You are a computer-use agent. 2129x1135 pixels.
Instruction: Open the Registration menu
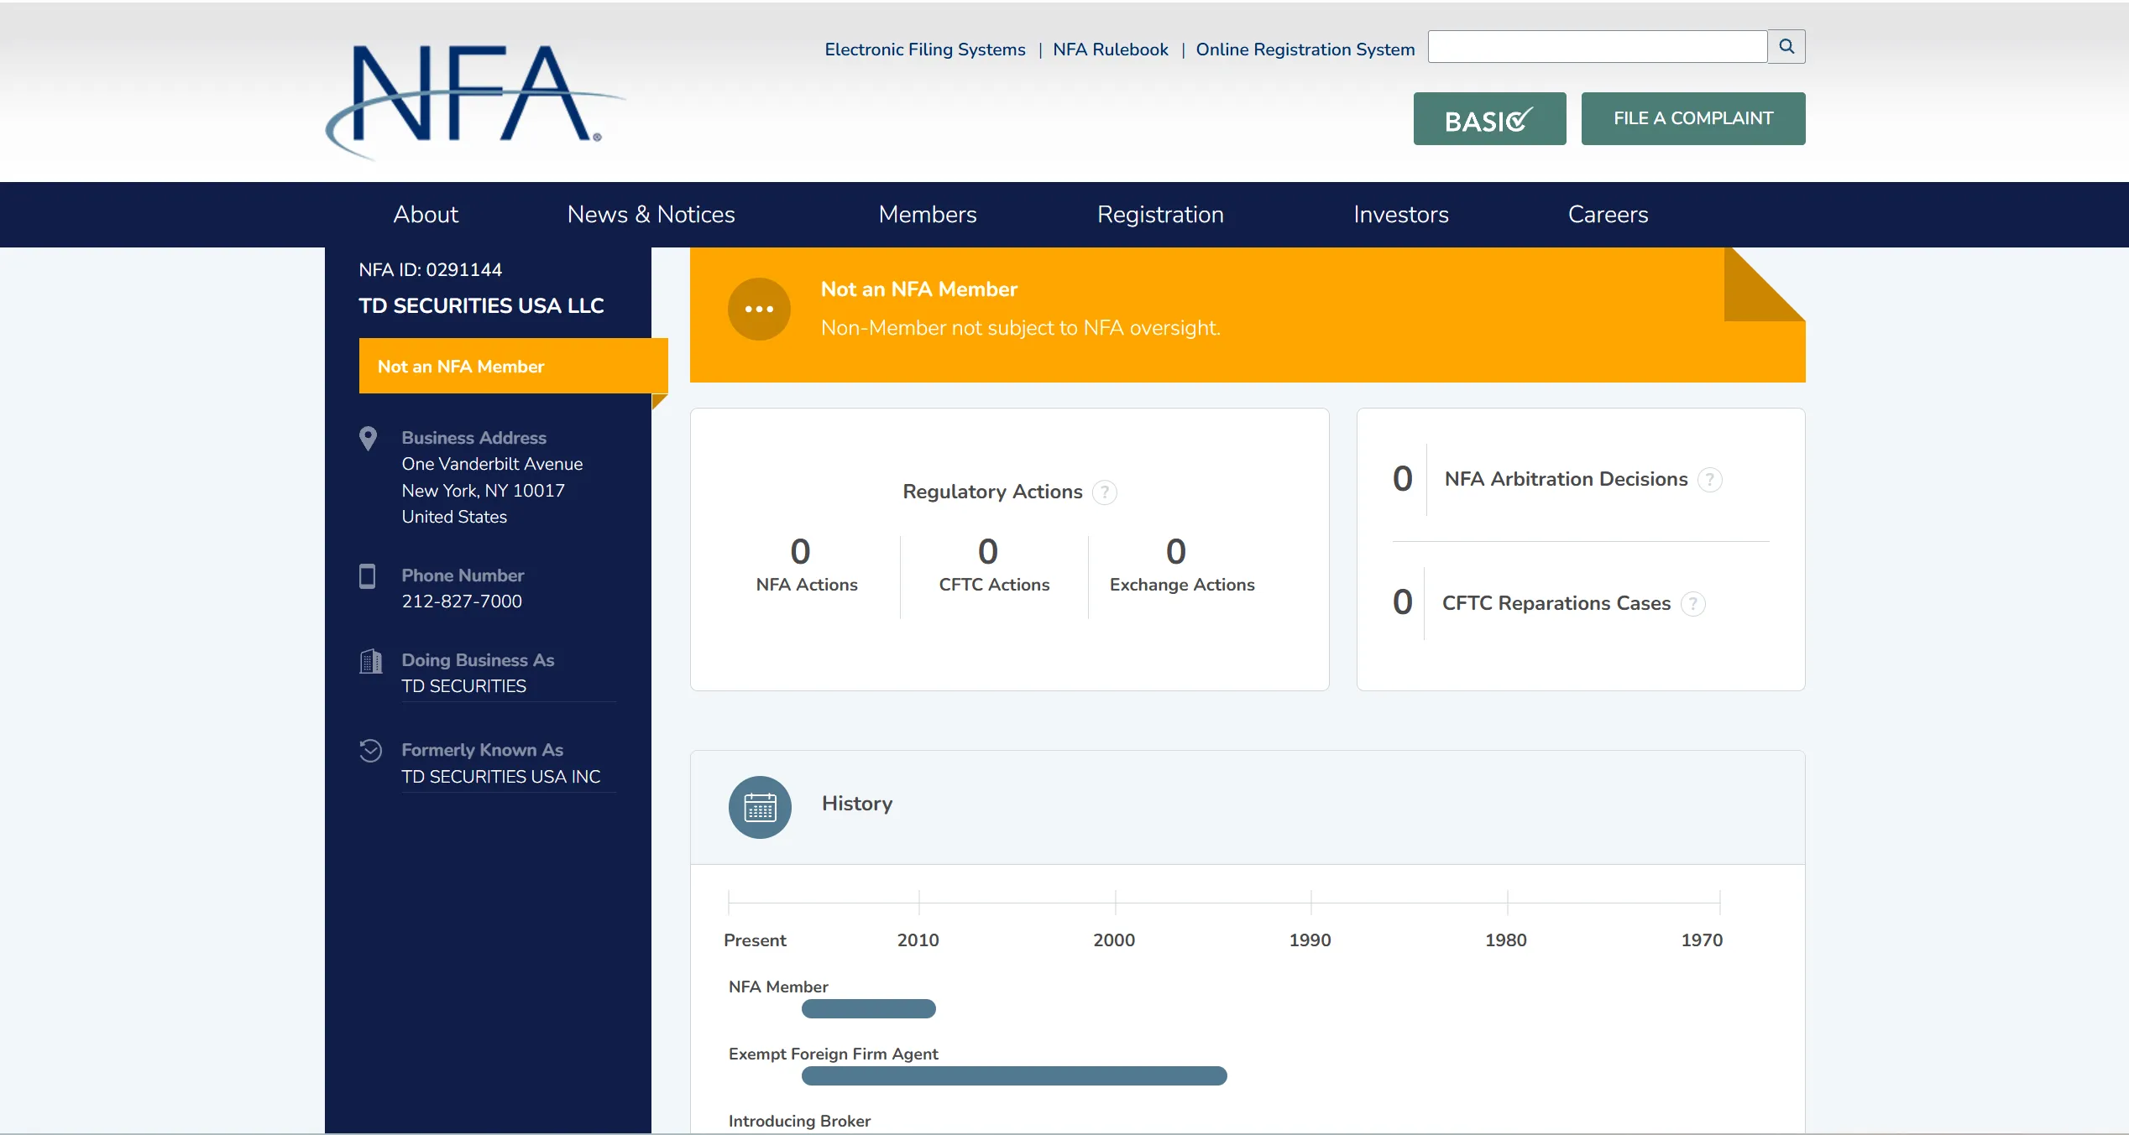pyautogui.click(x=1159, y=215)
